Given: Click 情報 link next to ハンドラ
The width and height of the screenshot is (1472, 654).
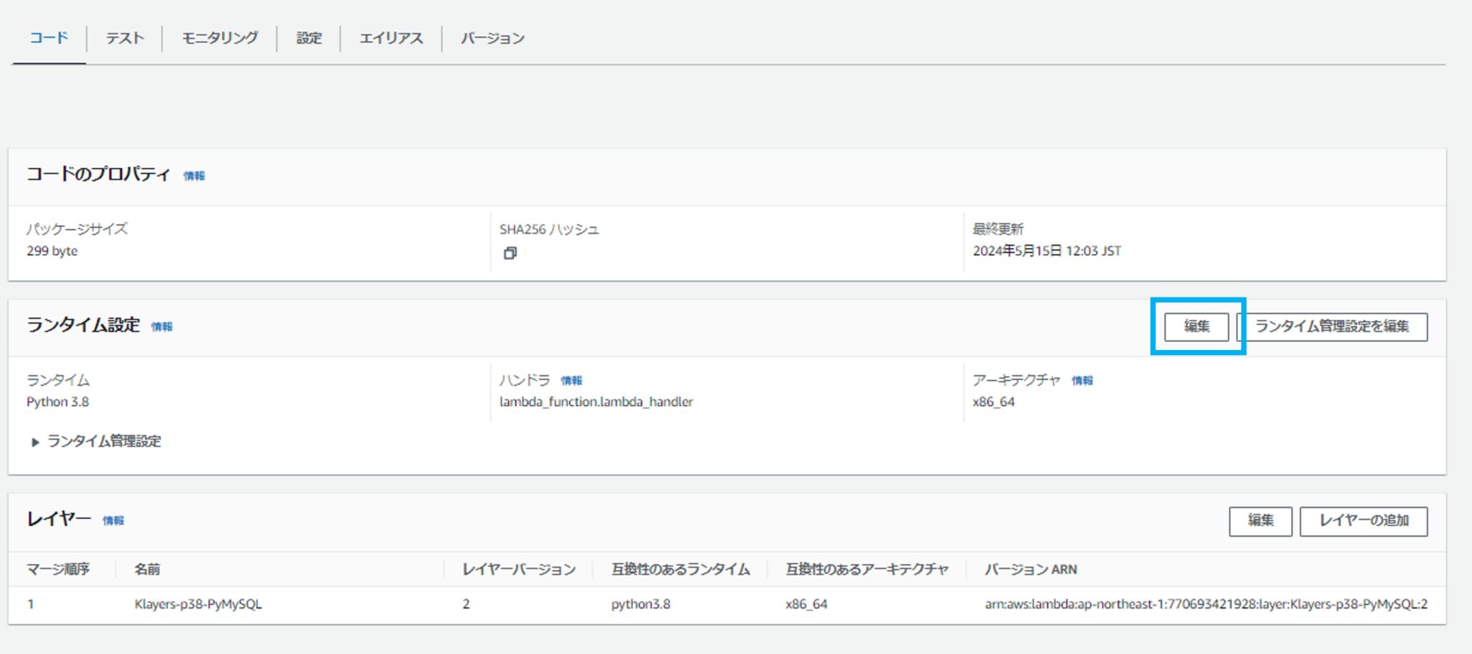Looking at the screenshot, I should click(x=571, y=381).
